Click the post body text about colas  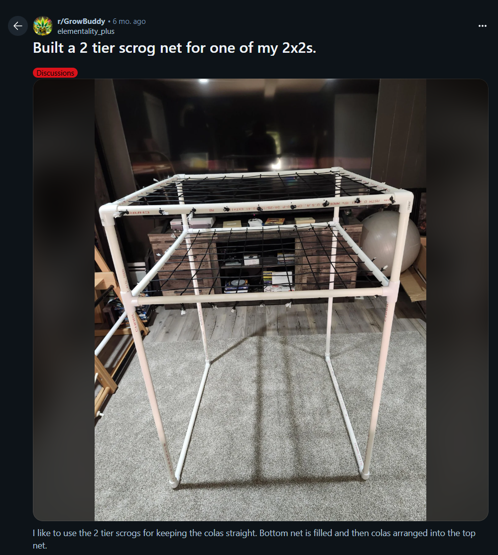(x=254, y=539)
